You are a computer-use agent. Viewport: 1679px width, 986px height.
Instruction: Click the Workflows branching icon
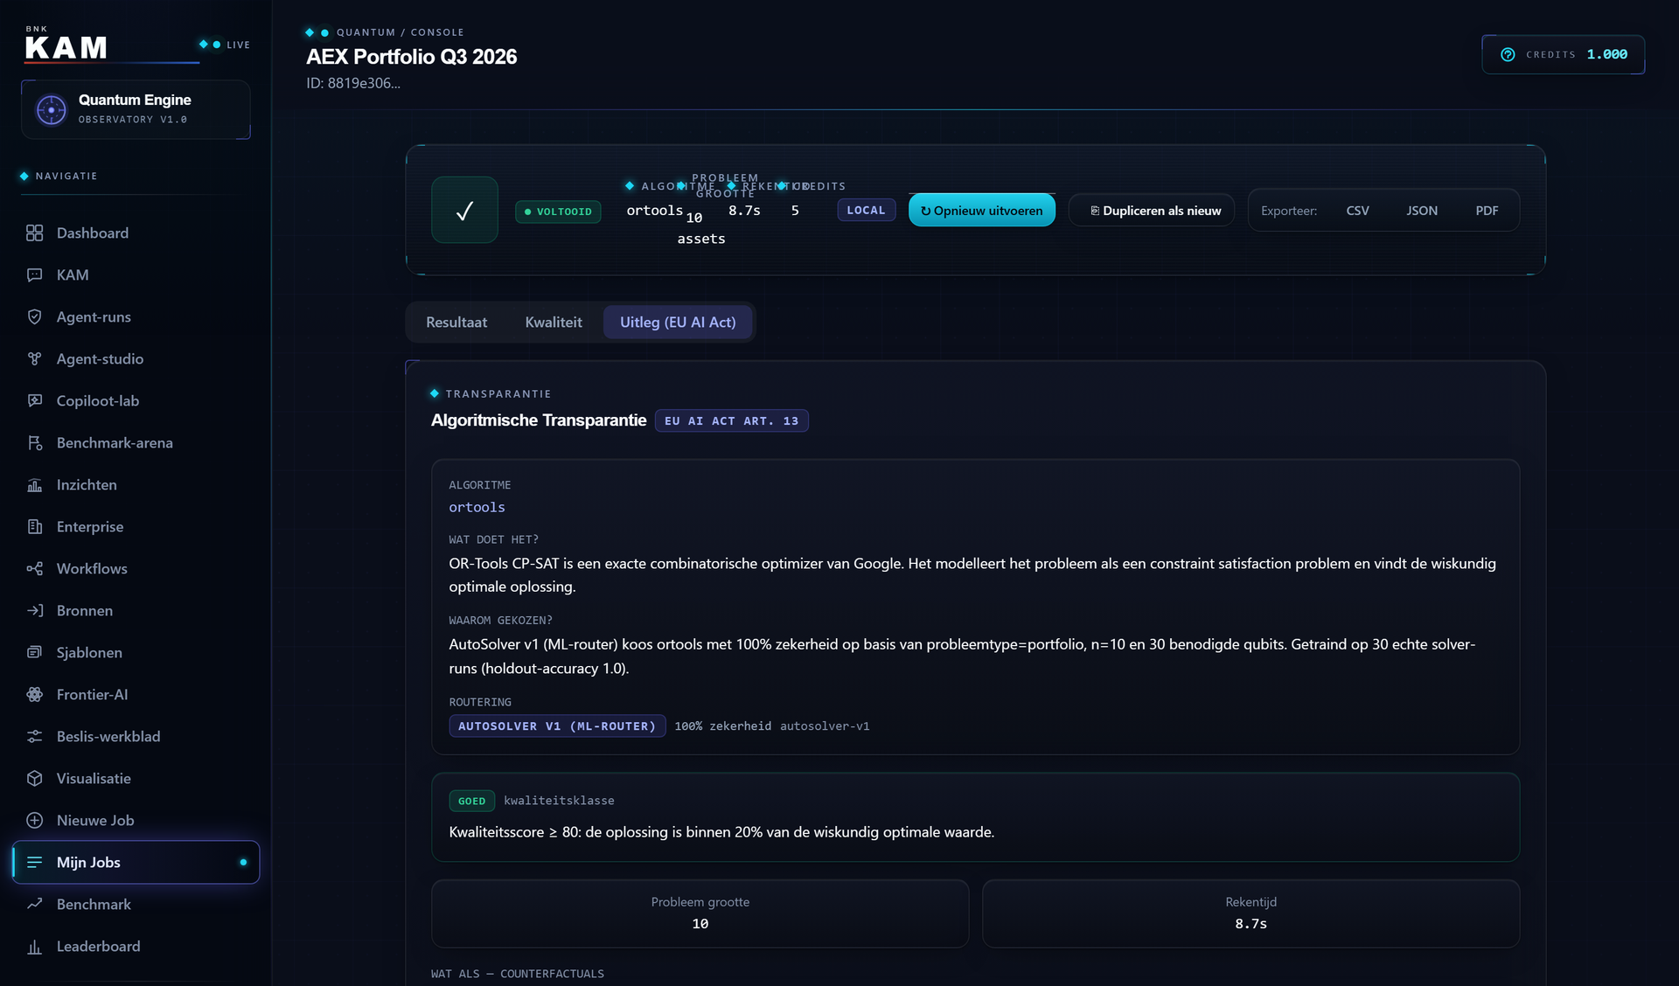point(34,568)
